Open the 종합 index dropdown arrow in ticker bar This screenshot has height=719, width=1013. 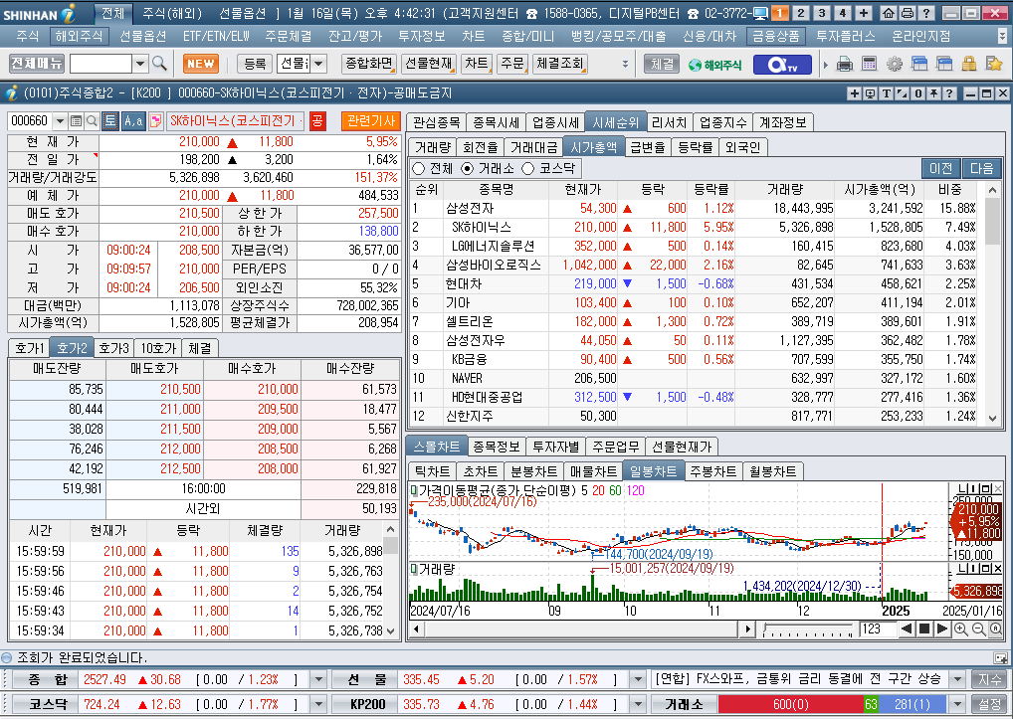pos(317,679)
